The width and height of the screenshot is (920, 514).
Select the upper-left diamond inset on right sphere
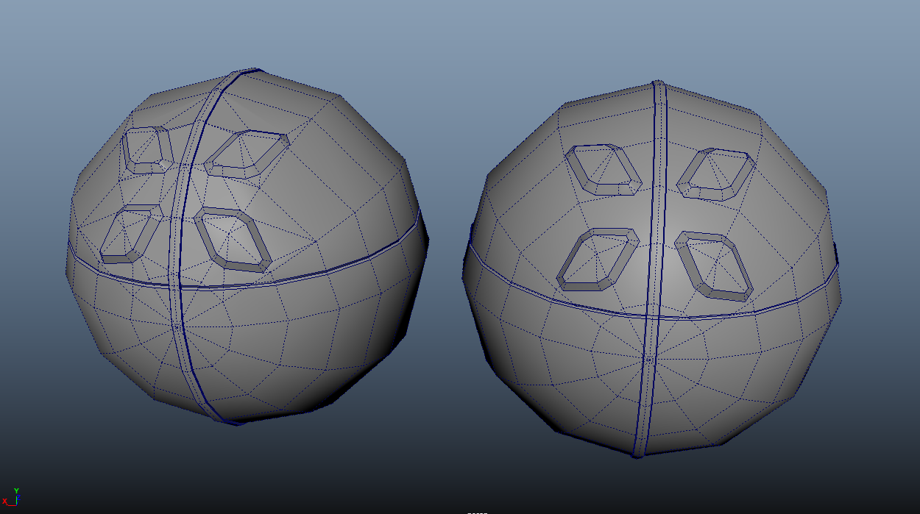pyautogui.click(x=604, y=170)
